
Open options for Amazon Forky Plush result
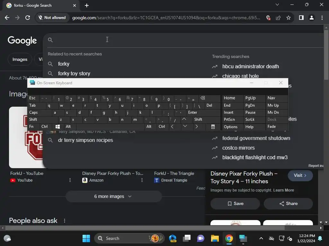pyautogui.click(x=142, y=180)
